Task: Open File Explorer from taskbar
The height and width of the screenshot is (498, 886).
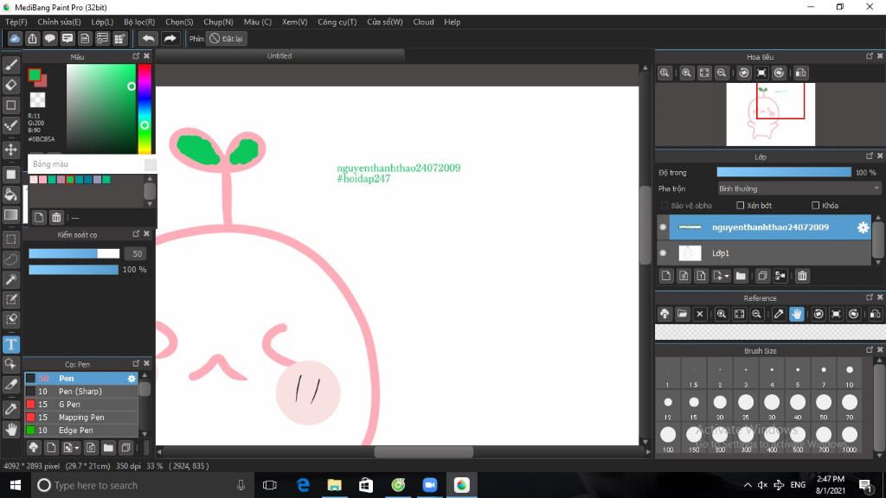Action: point(335,485)
